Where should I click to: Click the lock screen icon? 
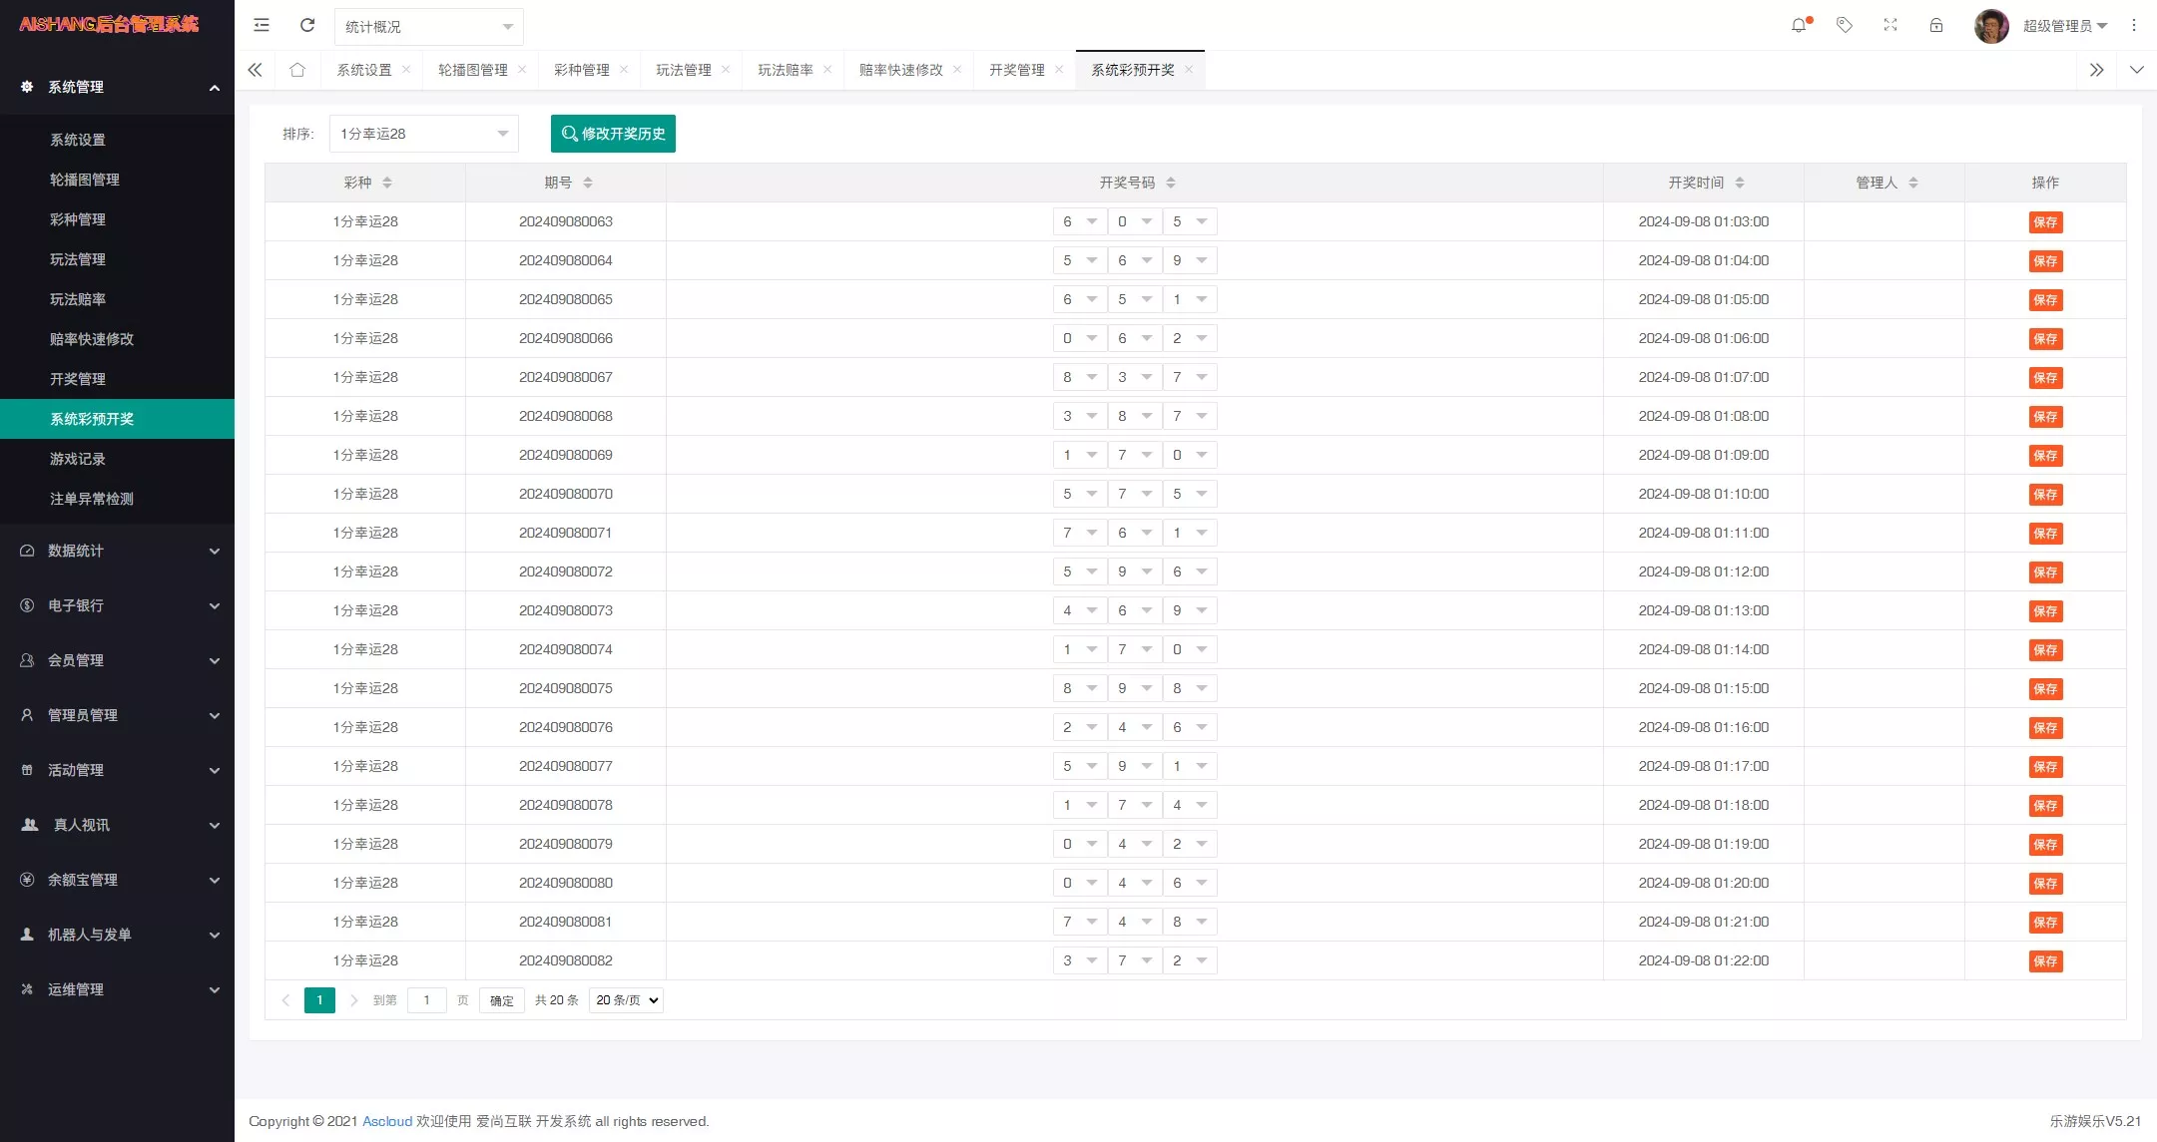click(1936, 25)
